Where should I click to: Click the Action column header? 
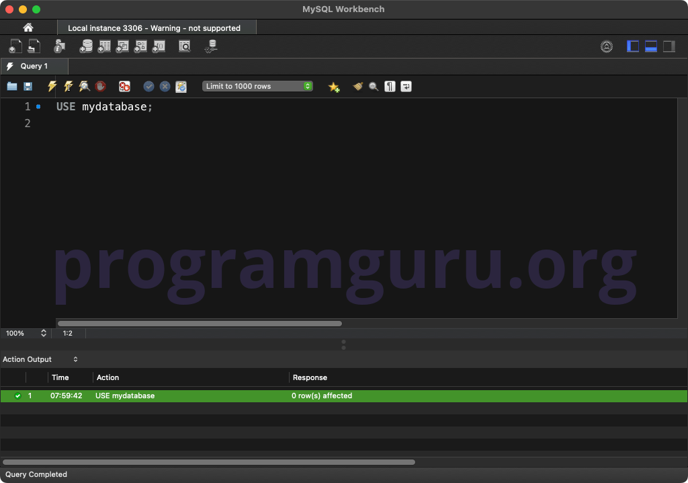pos(107,377)
